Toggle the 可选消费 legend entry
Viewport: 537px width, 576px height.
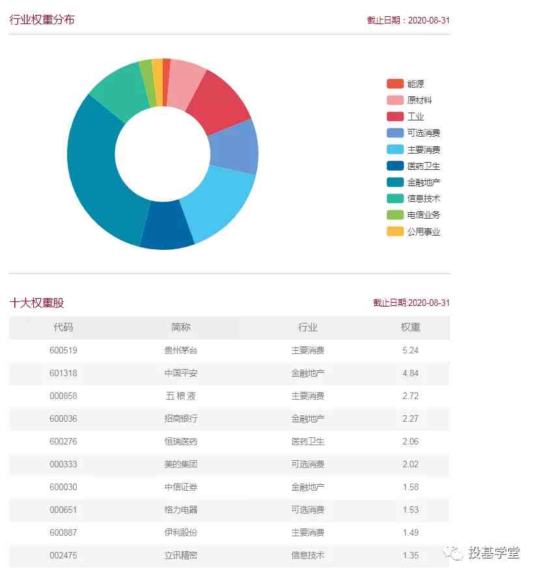[413, 133]
